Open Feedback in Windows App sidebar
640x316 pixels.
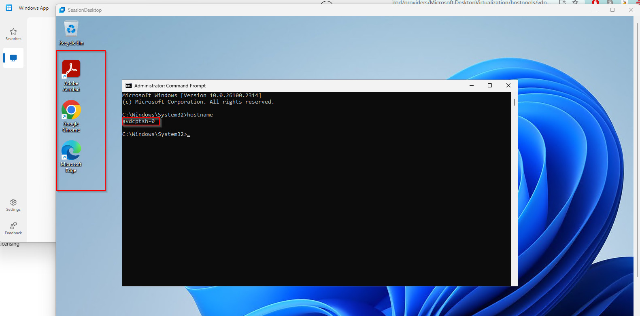(x=13, y=229)
